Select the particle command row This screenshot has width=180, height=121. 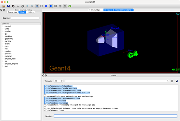(21, 41)
